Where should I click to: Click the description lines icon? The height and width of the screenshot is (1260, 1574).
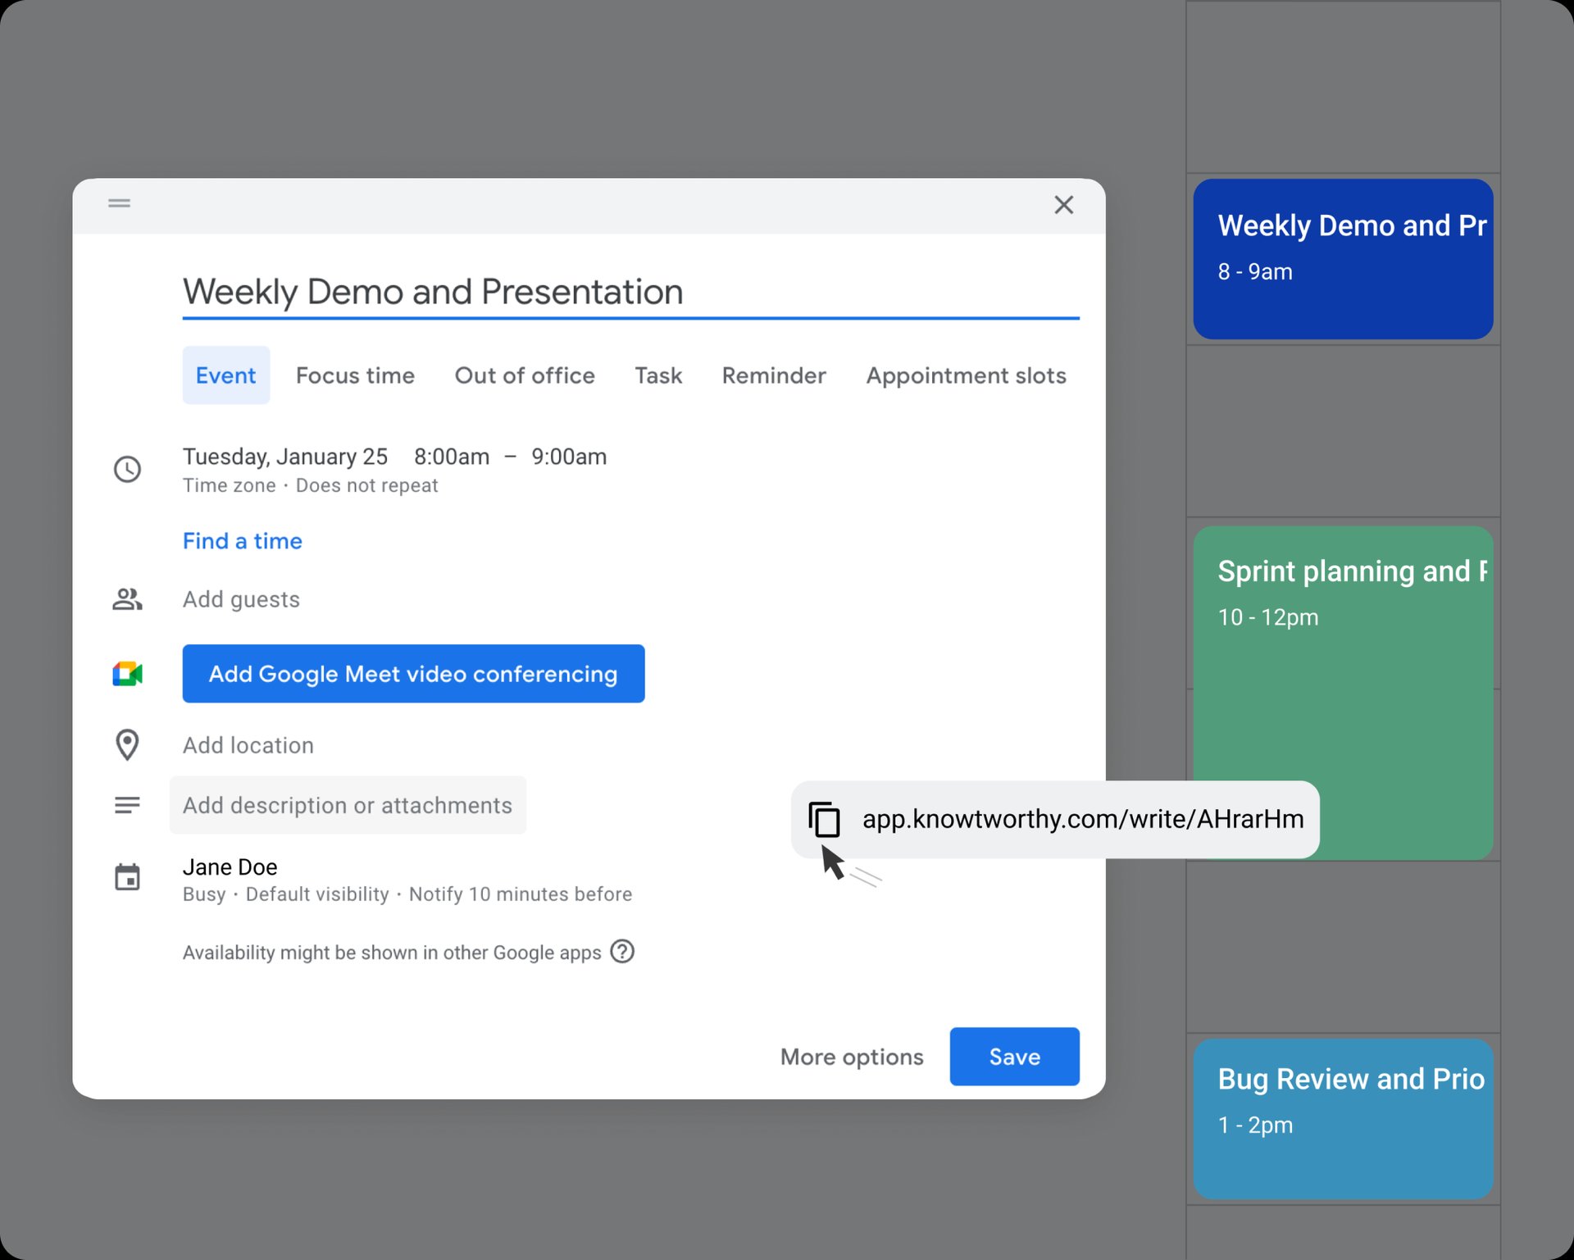pyautogui.click(x=128, y=805)
